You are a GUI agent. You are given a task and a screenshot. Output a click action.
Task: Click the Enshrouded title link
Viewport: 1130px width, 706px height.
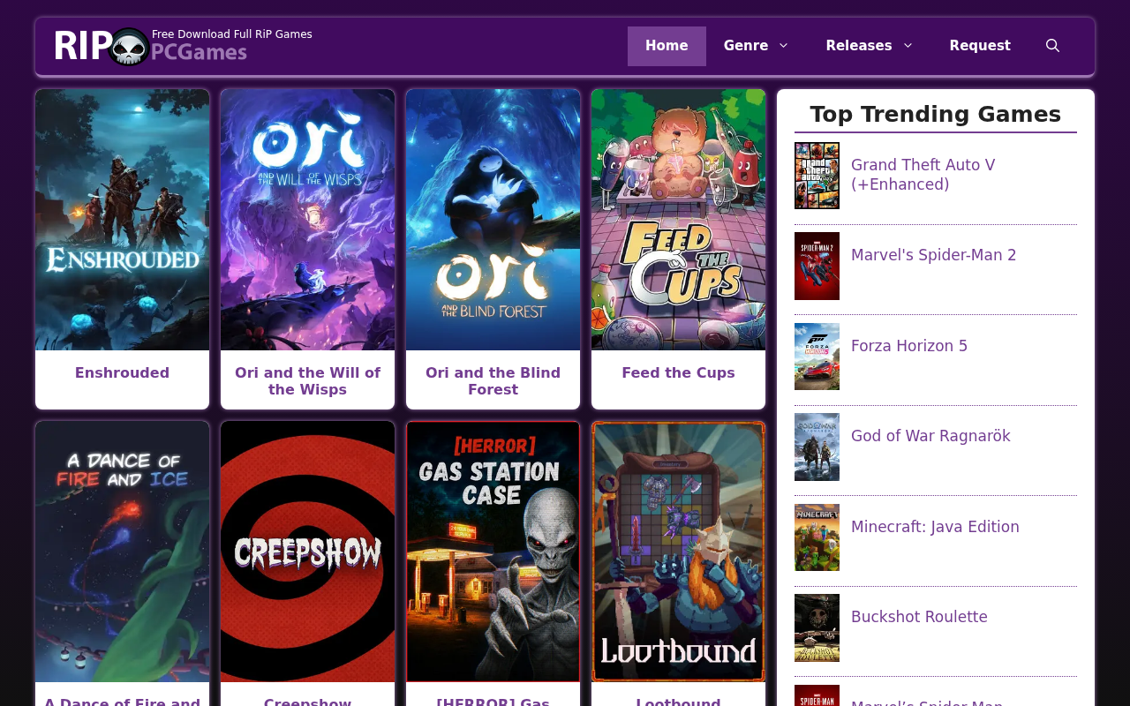pos(123,373)
